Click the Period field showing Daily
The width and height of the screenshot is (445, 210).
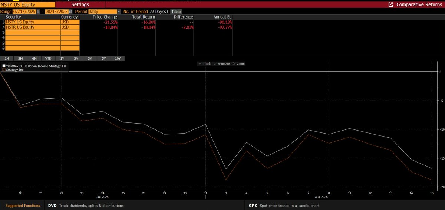(x=102, y=12)
